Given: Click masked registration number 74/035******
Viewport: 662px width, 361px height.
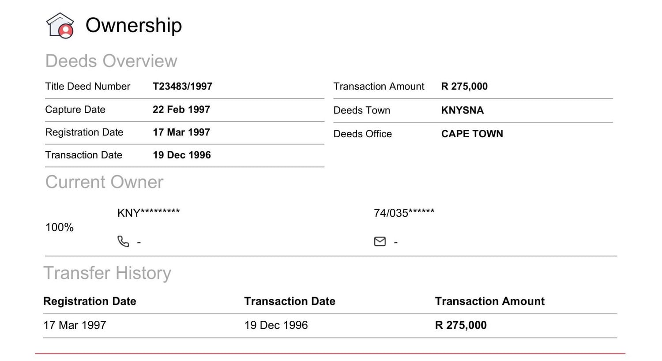Looking at the screenshot, I should [404, 213].
